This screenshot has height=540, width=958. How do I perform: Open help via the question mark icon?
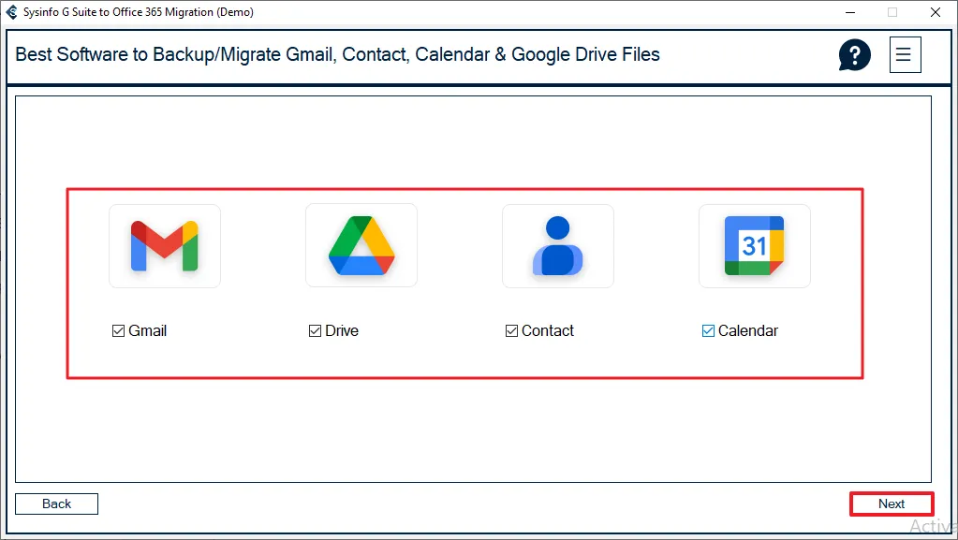[854, 55]
